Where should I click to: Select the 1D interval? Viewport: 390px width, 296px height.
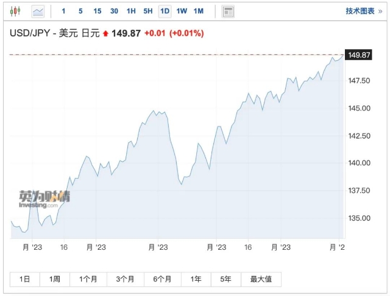click(x=165, y=12)
